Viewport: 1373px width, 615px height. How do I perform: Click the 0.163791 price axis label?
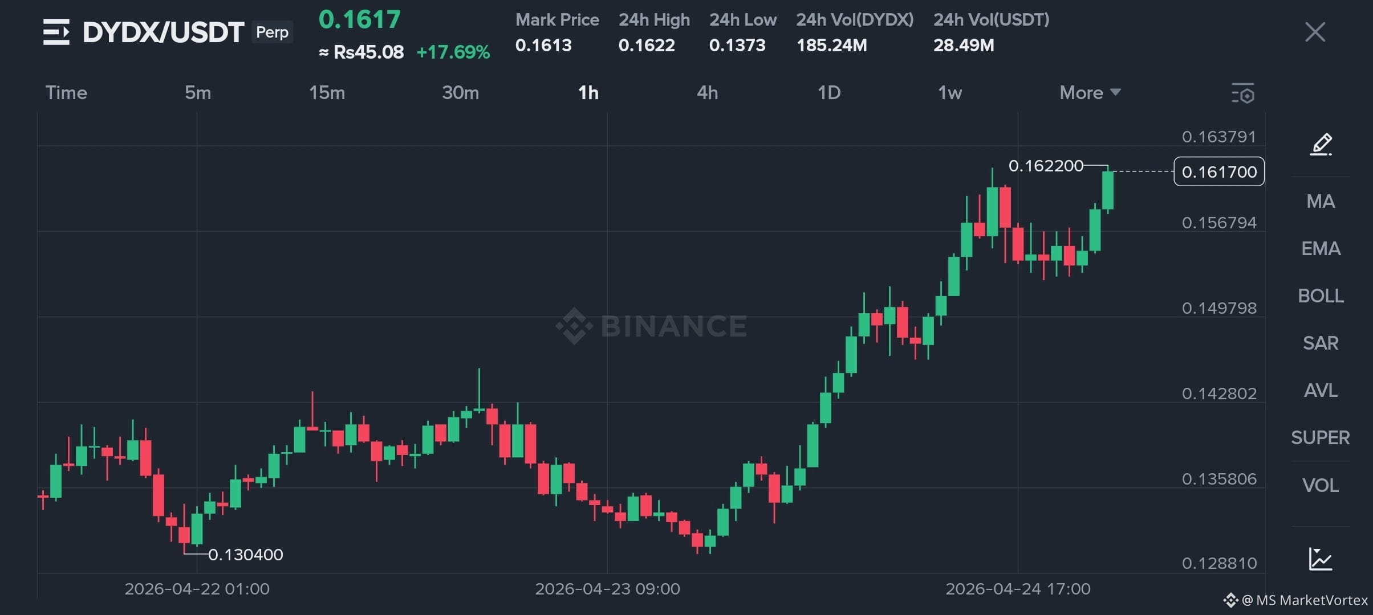tap(1219, 137)
